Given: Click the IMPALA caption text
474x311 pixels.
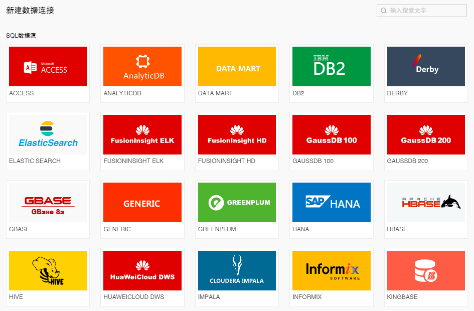Looking at the screenshot, I should (x=209, y=297).
